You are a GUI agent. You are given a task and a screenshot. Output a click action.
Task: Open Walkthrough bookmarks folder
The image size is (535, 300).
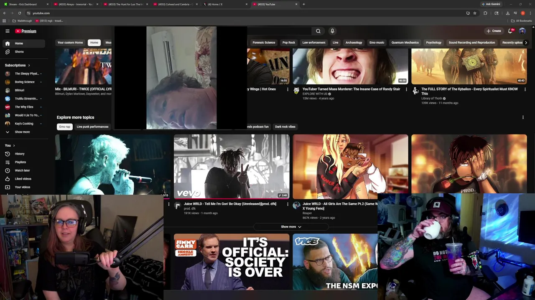tap(22, 21)
